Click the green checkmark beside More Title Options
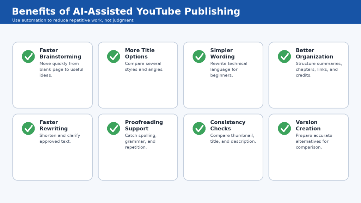The width and height of the screenshot is (361, 203). tap(114, 56)
